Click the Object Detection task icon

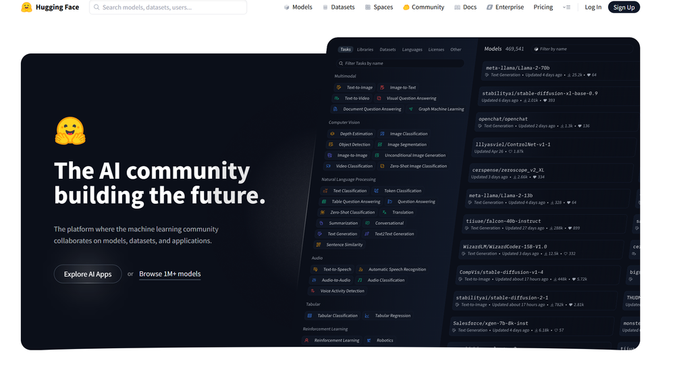(x=331, y=144)
